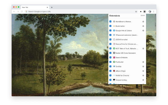
Task: Uncheck the Tampermonkey extension
Action: pos(110,80)
